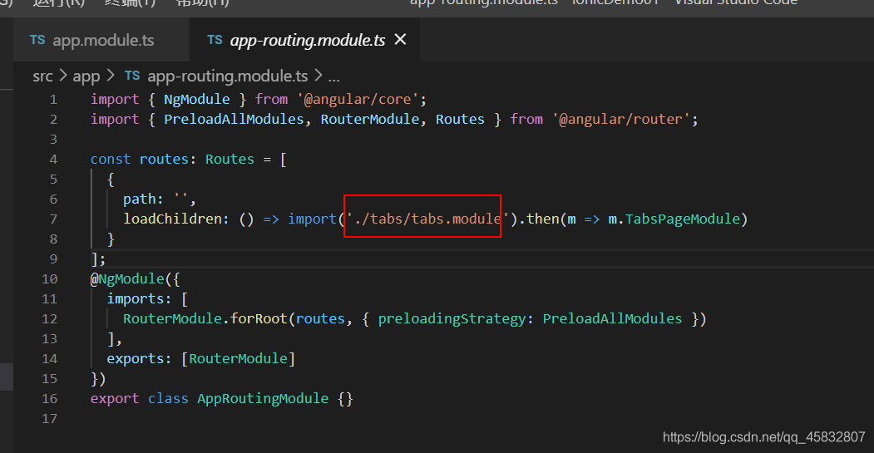Click the Routes type annotation on line 4

pos(230,160)
